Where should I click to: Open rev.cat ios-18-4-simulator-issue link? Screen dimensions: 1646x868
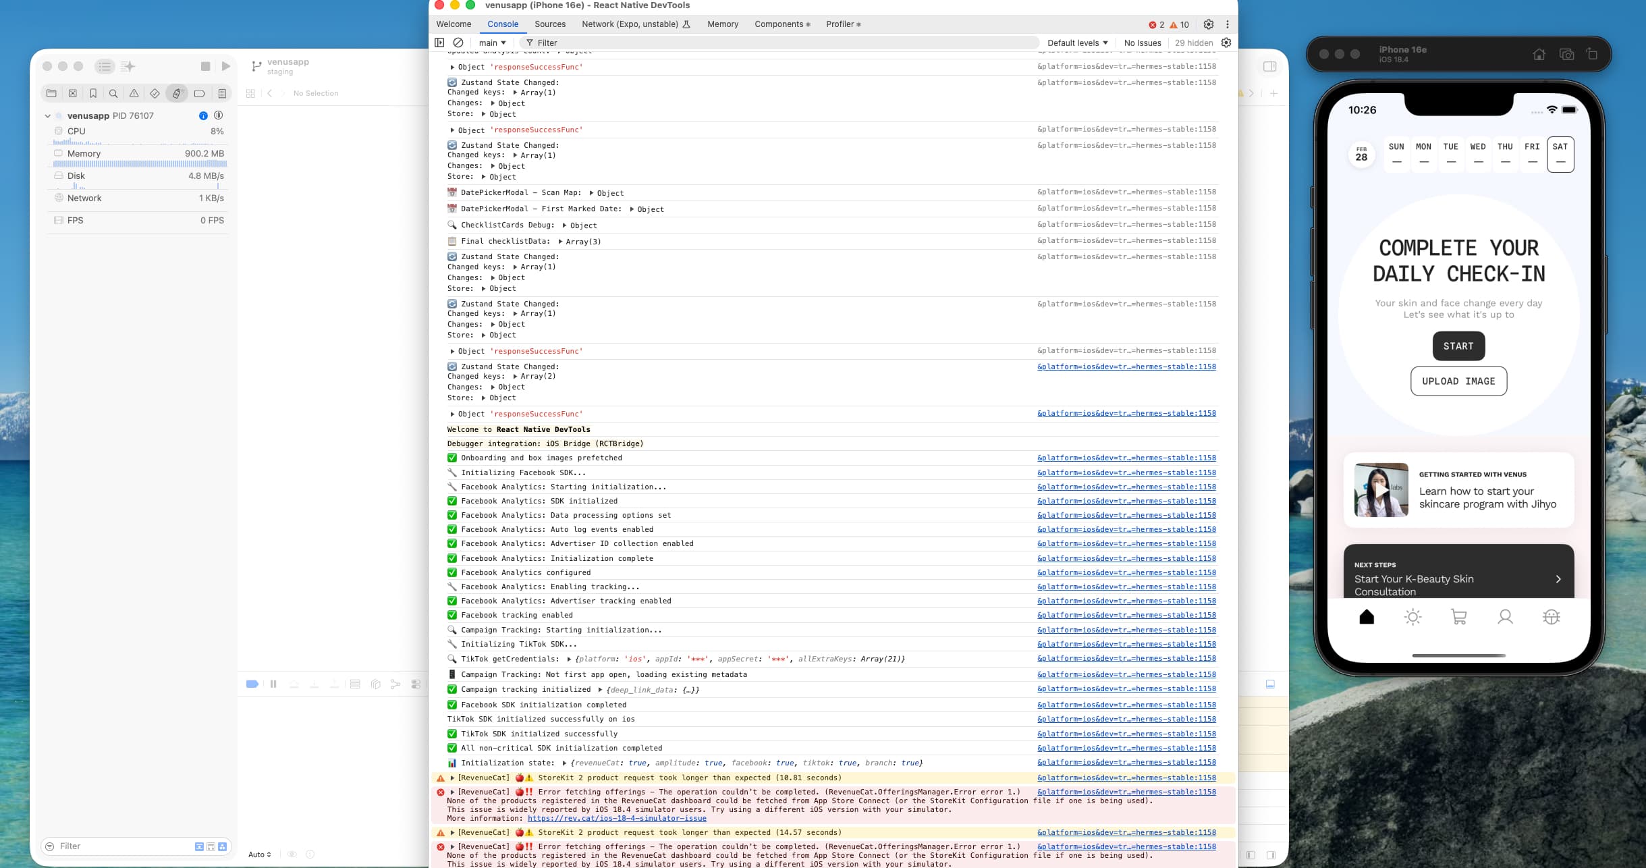tap(617, 818)
